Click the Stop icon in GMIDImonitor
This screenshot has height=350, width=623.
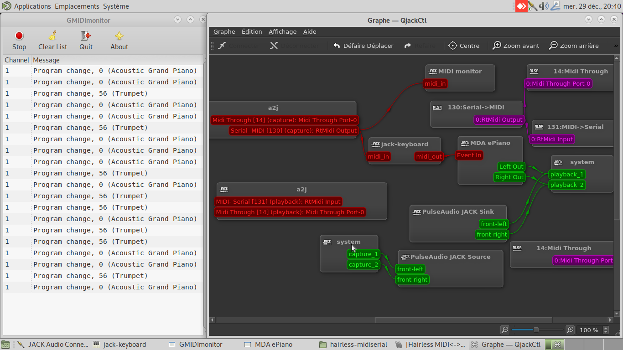19,36
